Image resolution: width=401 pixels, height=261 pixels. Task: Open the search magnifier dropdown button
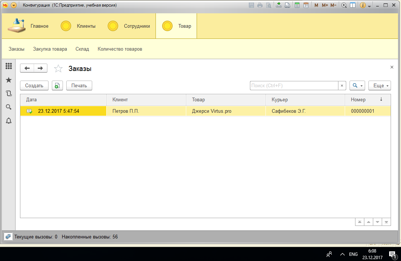tap(357, 85)
